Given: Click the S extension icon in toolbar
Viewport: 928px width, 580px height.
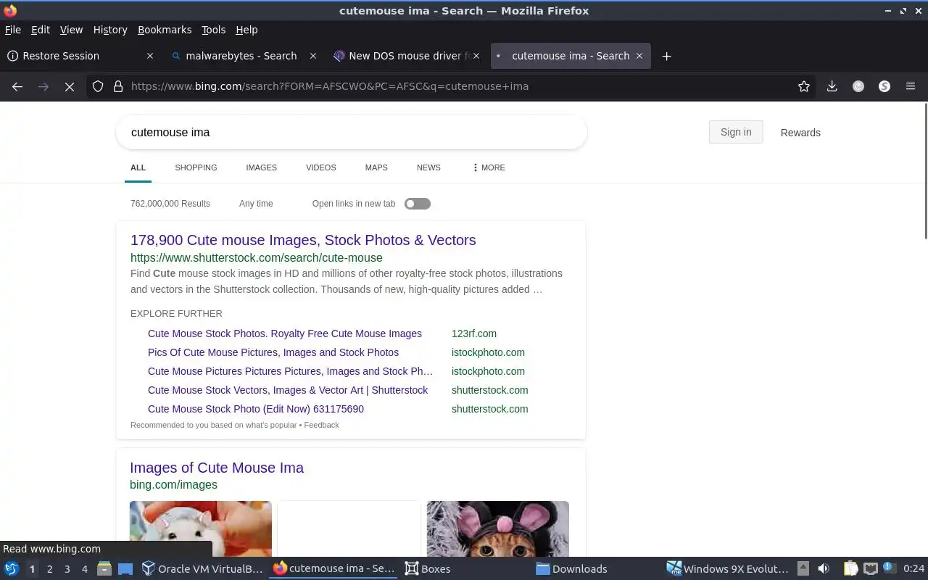Looking at the screenshot, I should [884, 86].
